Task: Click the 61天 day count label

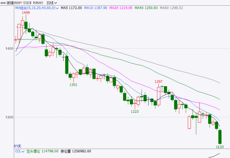Action: click(x=18, y=146)
